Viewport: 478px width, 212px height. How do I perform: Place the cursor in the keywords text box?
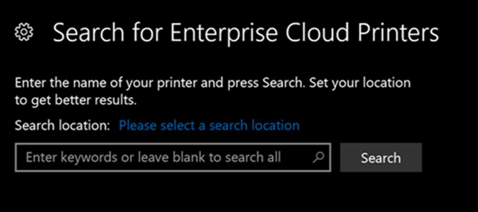pos(173,158)
